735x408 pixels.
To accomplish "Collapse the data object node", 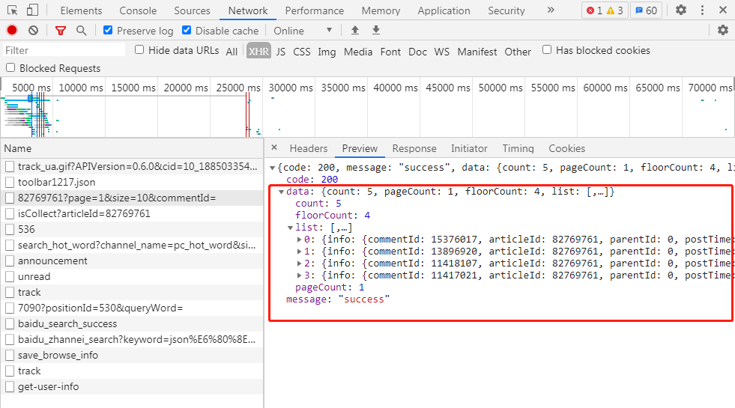I will (x=281, y=192).
